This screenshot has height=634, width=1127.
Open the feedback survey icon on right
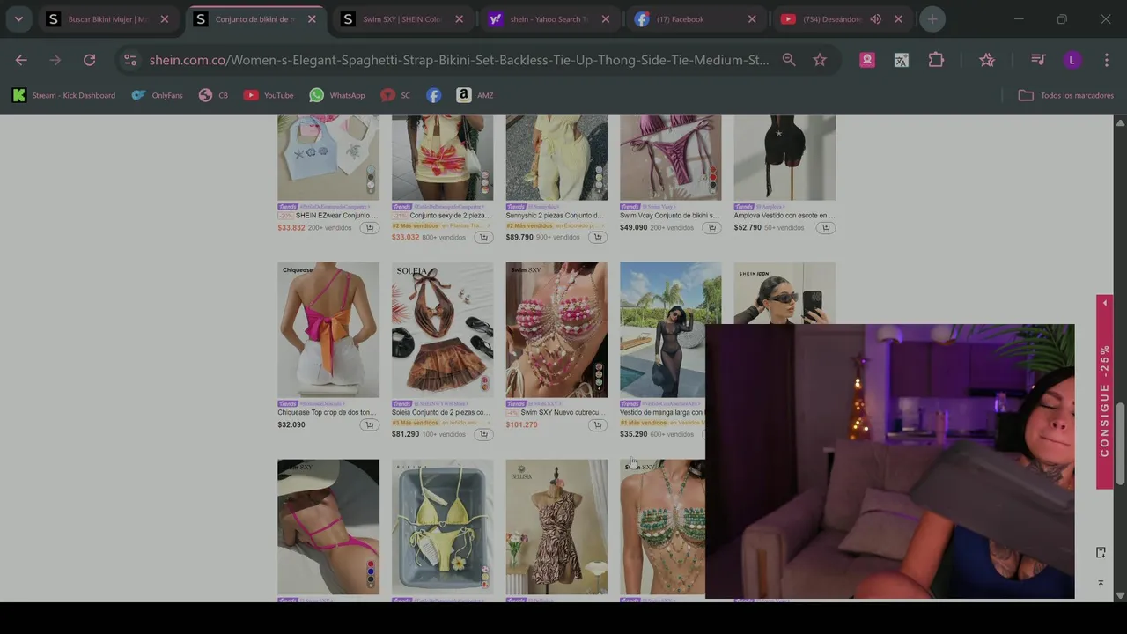click(1101, 552)
